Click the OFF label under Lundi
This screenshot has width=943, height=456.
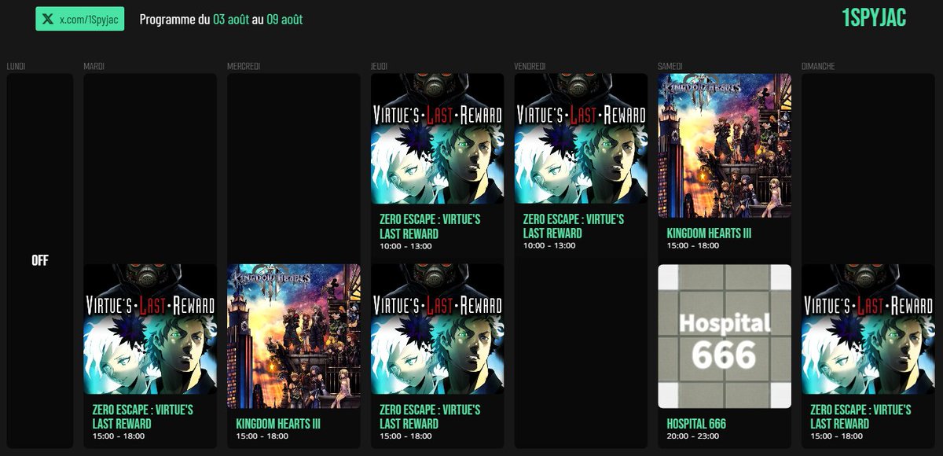pos(40,260)
